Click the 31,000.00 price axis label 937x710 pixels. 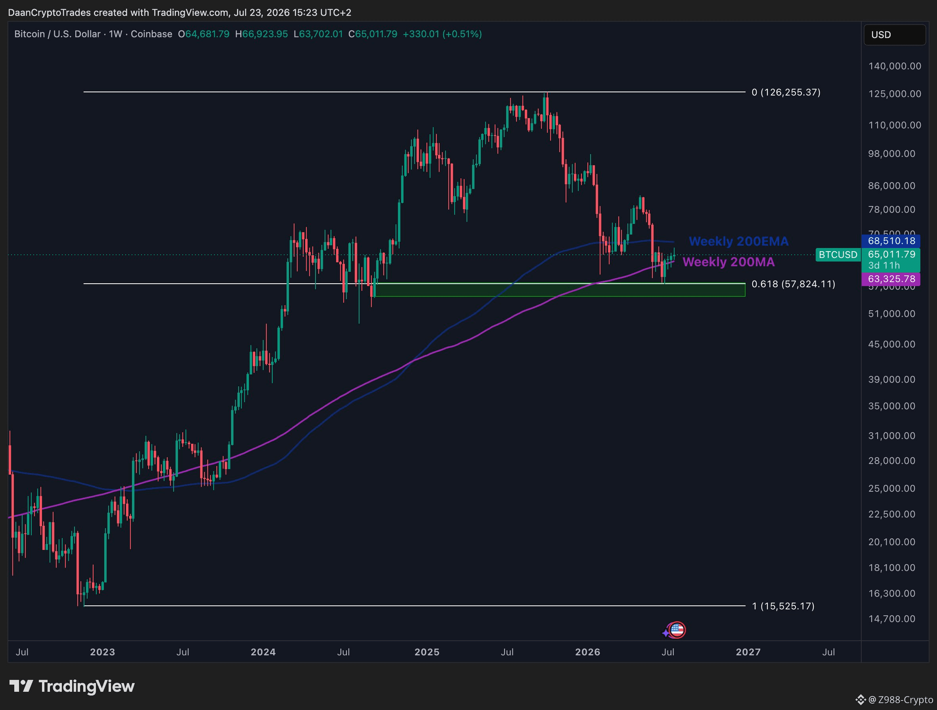tap(892, 436)
